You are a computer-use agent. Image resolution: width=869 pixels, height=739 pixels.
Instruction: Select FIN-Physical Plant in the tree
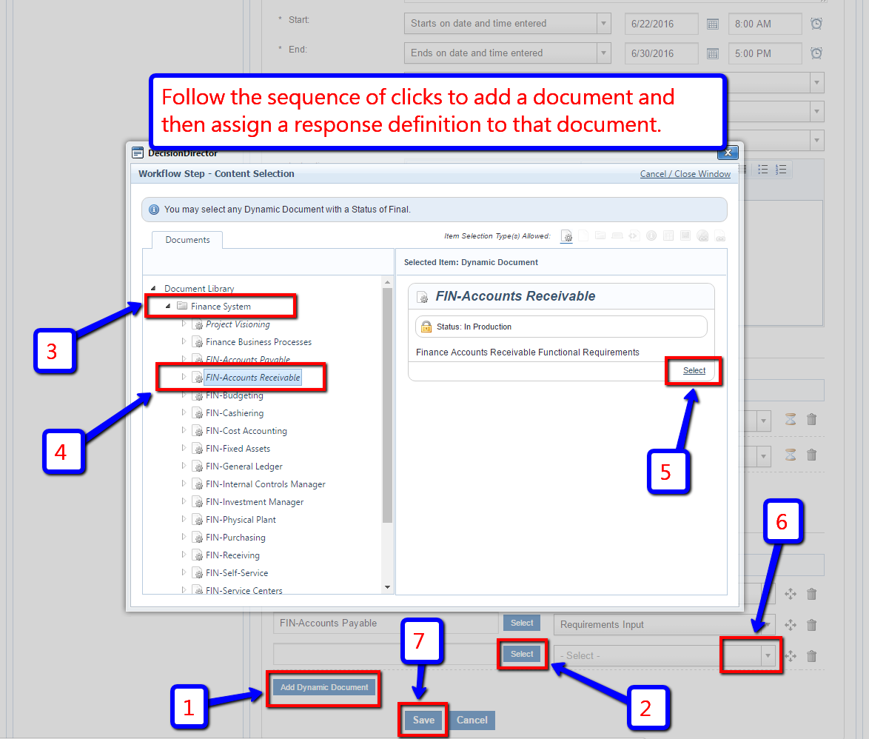241,520
